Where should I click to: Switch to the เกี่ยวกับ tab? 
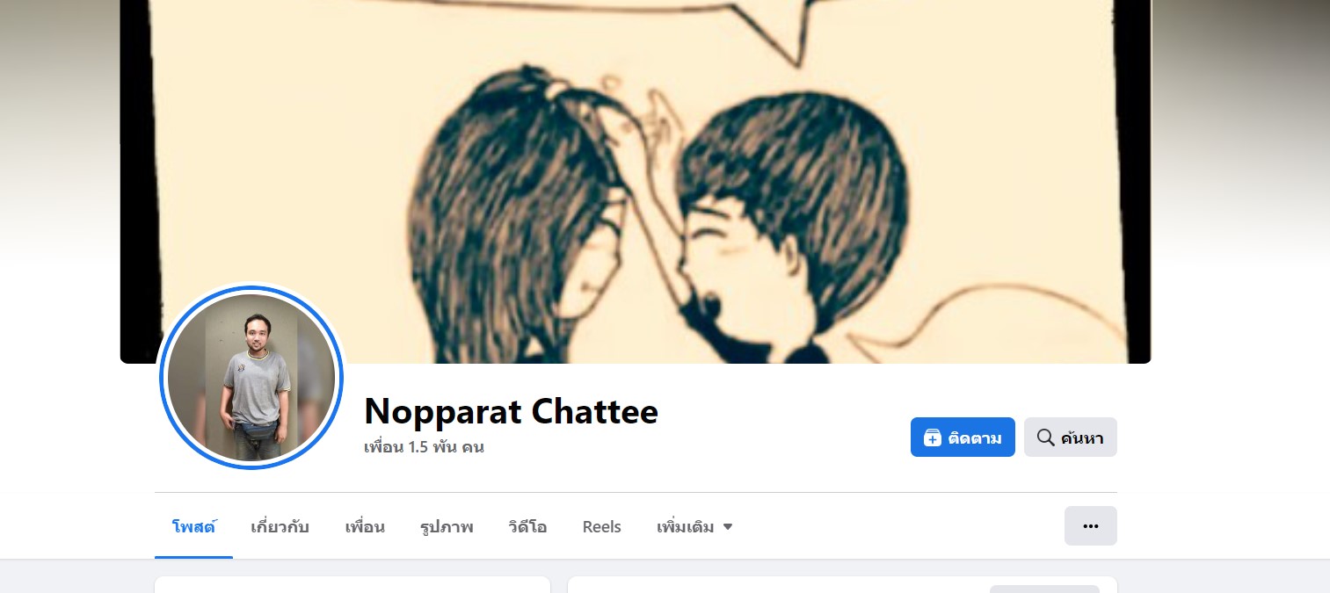[x=280, y=527]
